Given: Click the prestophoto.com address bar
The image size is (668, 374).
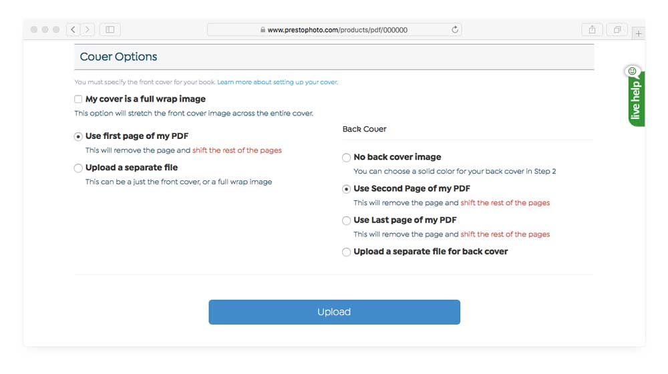Looking at the screenshot, I should click(x=335, y=29).
